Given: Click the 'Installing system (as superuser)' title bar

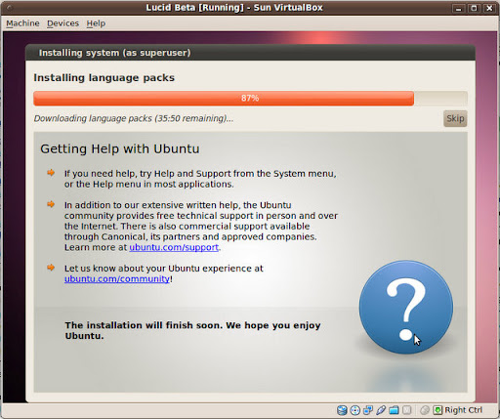Looking at the screenshot, I should click(x=250, y=53).
